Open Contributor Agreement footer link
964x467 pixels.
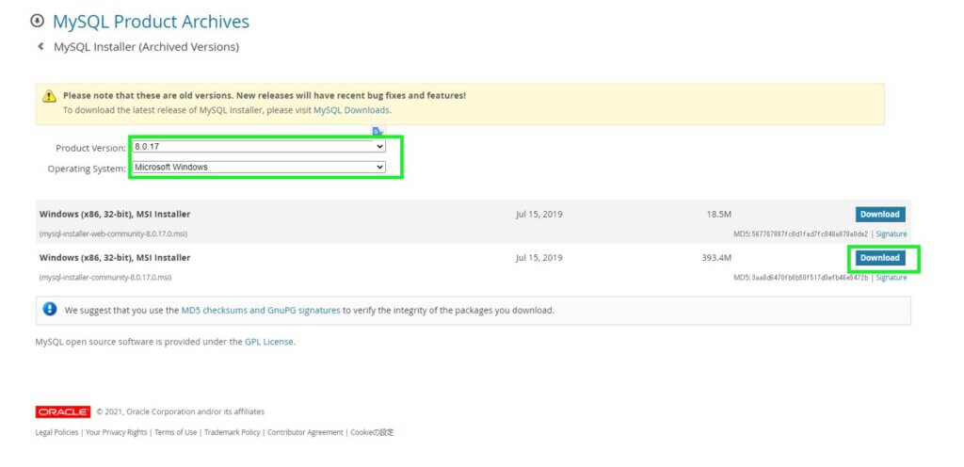point(305,432)
